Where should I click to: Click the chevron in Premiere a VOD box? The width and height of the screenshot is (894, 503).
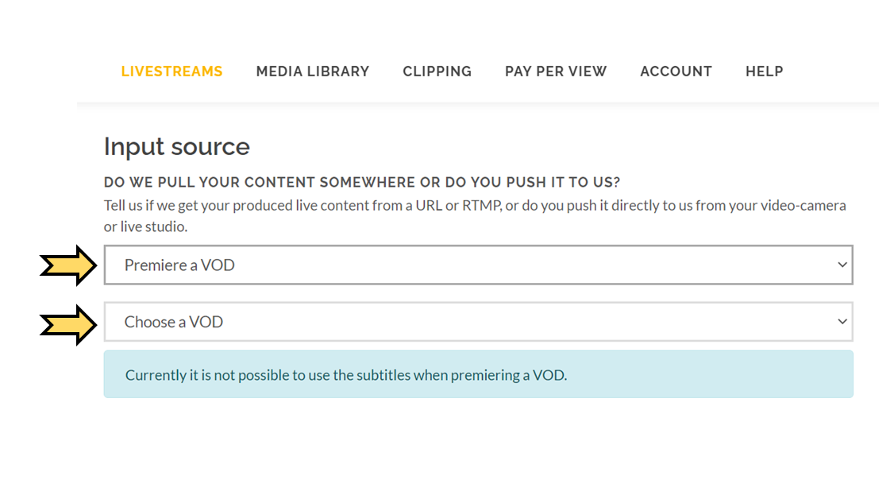tap(842, 265)
